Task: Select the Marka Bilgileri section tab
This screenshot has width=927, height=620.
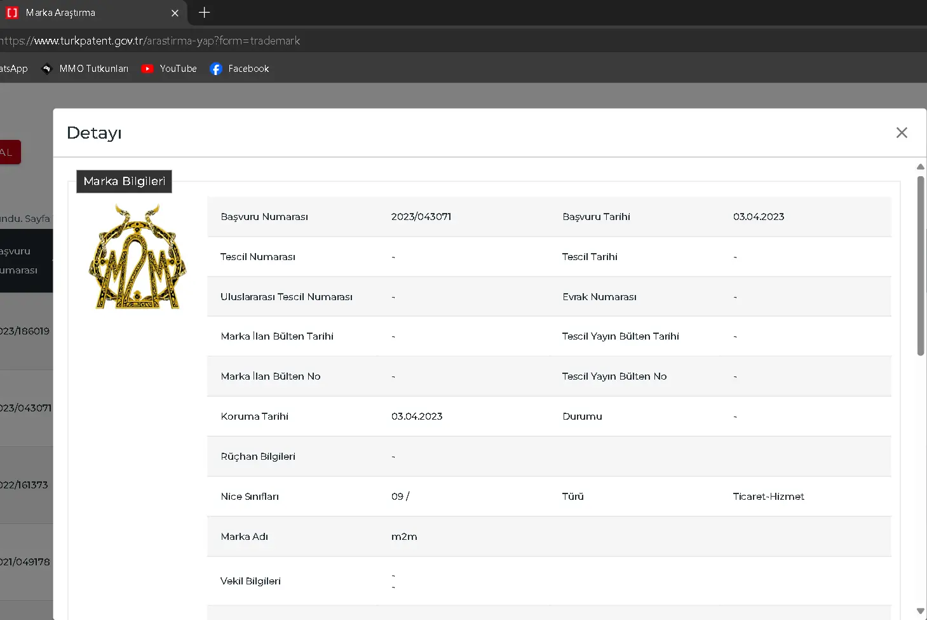Action: pyautogui.click(x=124, y=181)
